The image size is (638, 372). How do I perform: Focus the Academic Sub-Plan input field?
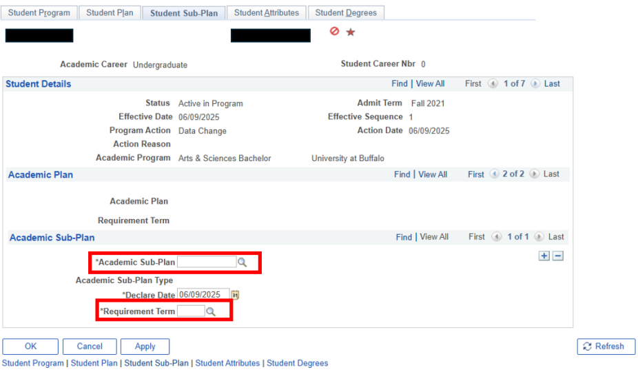207,262
